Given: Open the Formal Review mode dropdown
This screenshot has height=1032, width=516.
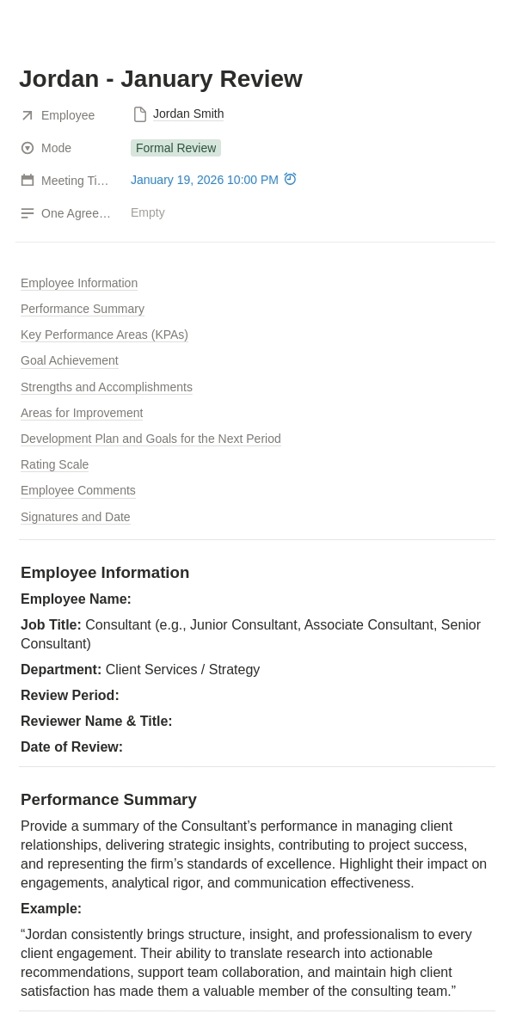Looking at the screenshot, I should pos(175,148).
